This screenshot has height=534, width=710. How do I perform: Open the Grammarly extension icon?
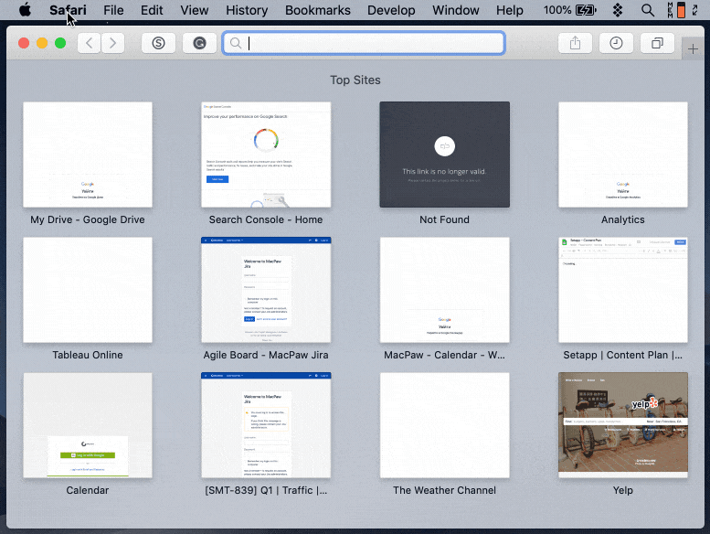199,44
